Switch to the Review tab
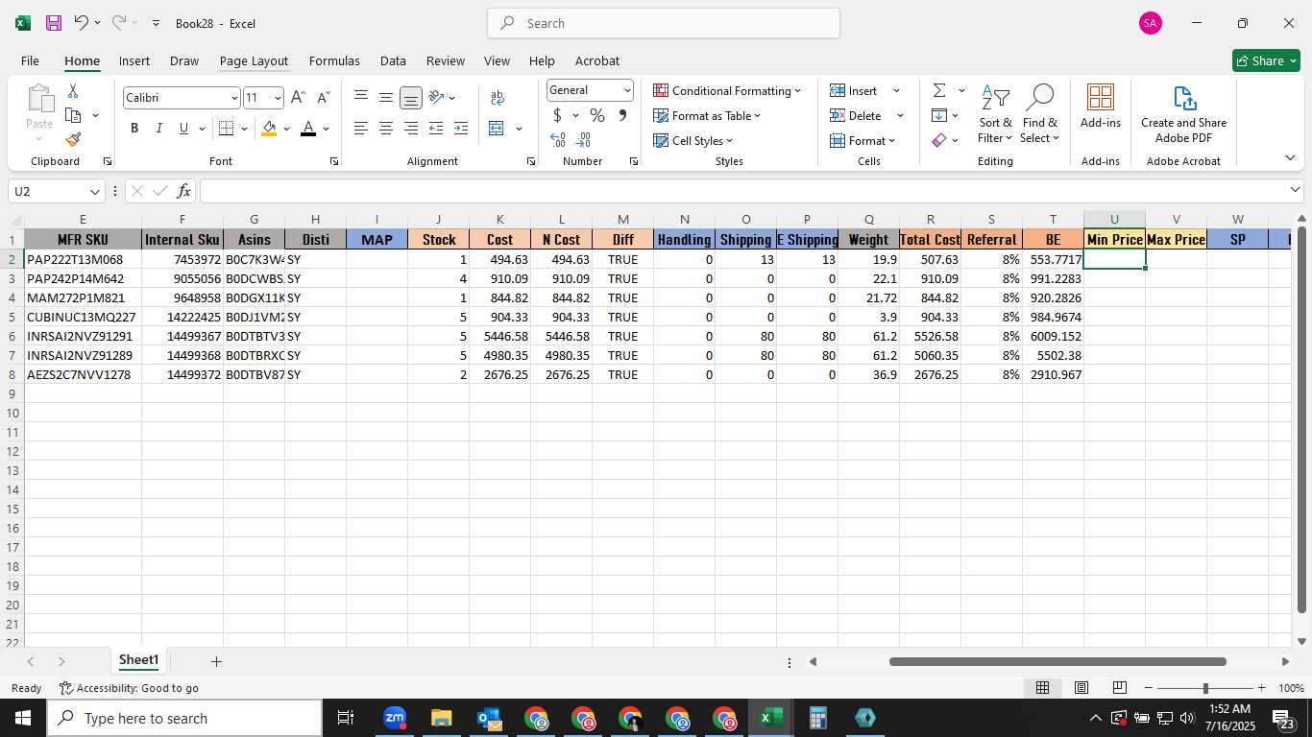 [446, 60]
